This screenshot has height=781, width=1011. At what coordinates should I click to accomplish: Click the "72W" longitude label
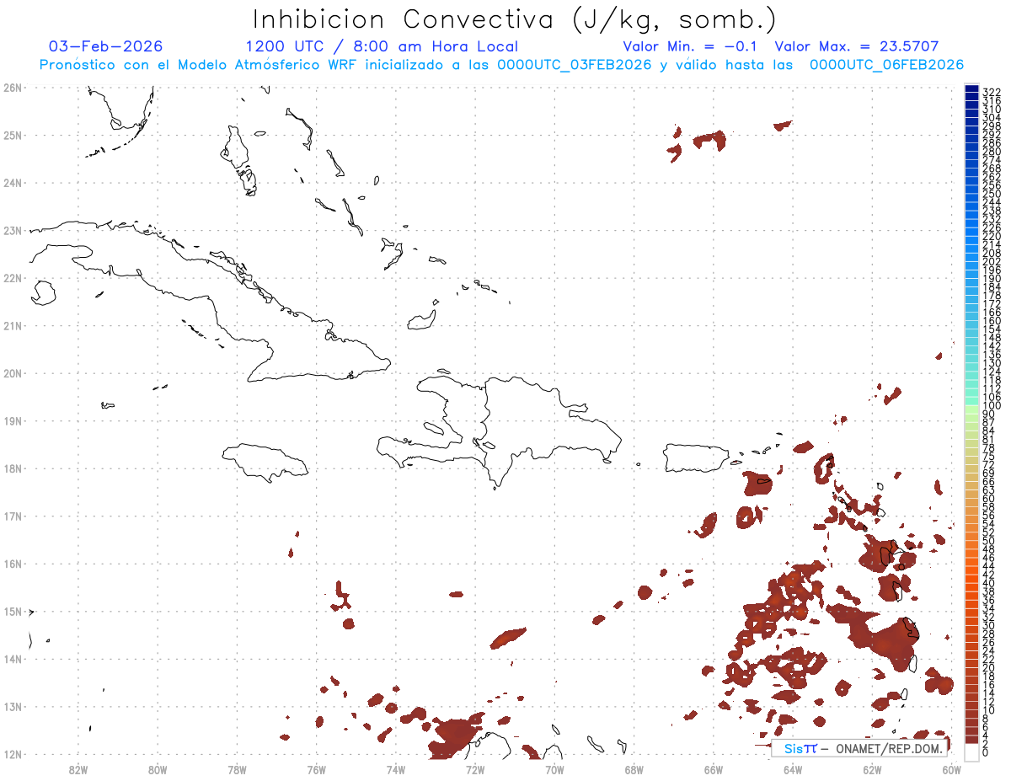pos(475,769)
